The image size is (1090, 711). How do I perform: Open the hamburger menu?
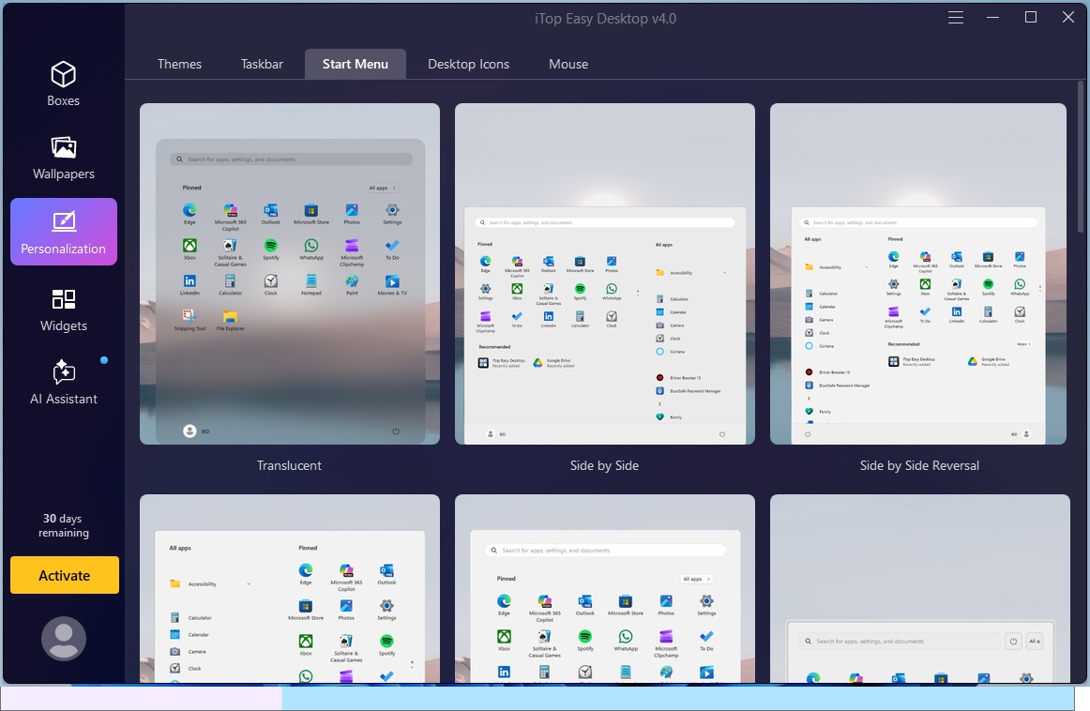[x=955, y=17]
